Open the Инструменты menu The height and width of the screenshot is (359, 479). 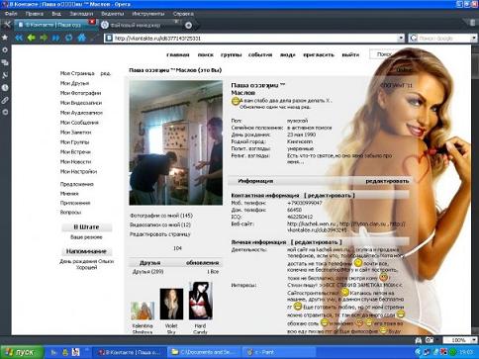pyautogui.click(x=148, y=14)
